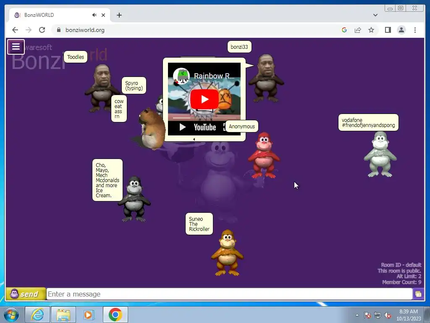Image resolution: width=430 pixels, height=323 pixels.
Task: Mute the BonziWORLD tab audio icon
Action: click(x=94, y=15)
